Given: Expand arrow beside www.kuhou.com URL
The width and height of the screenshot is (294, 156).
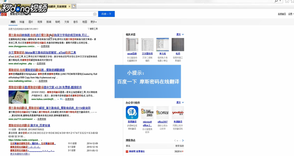Looking at the screenshot, I should pyautogui.click(x=58, y=99).
